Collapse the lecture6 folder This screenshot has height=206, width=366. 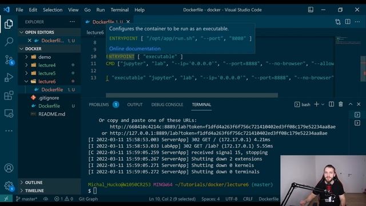pos(50,81)
